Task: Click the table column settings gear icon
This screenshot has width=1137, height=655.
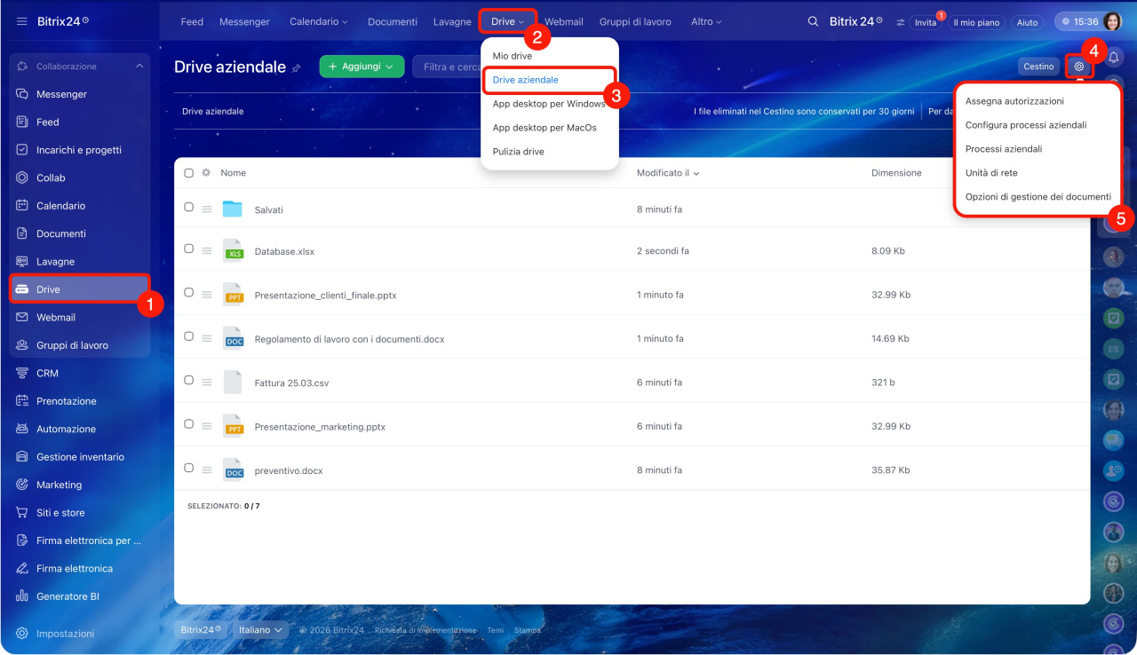Action: click(206, 173)
